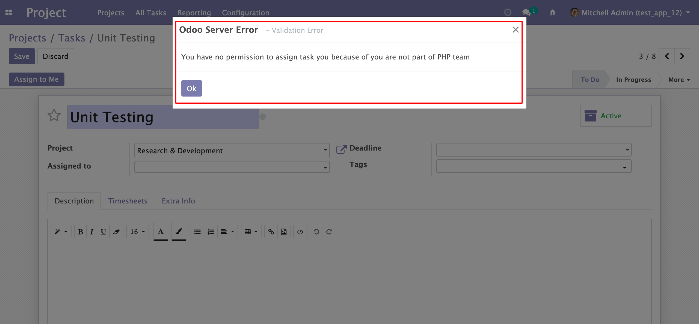Toggle underline formatting
The height and width of the screenshot is (324, 699).
point(103,232)
